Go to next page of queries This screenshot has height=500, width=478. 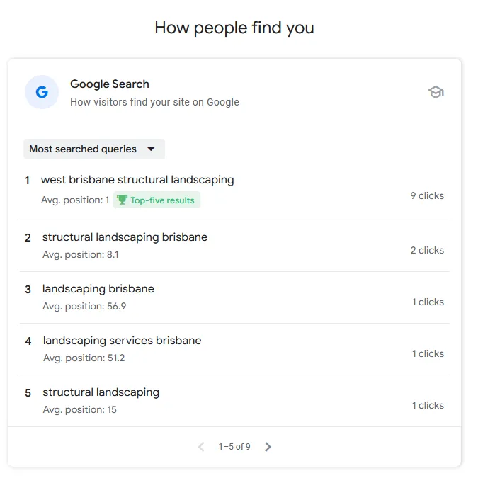(268, 447)
